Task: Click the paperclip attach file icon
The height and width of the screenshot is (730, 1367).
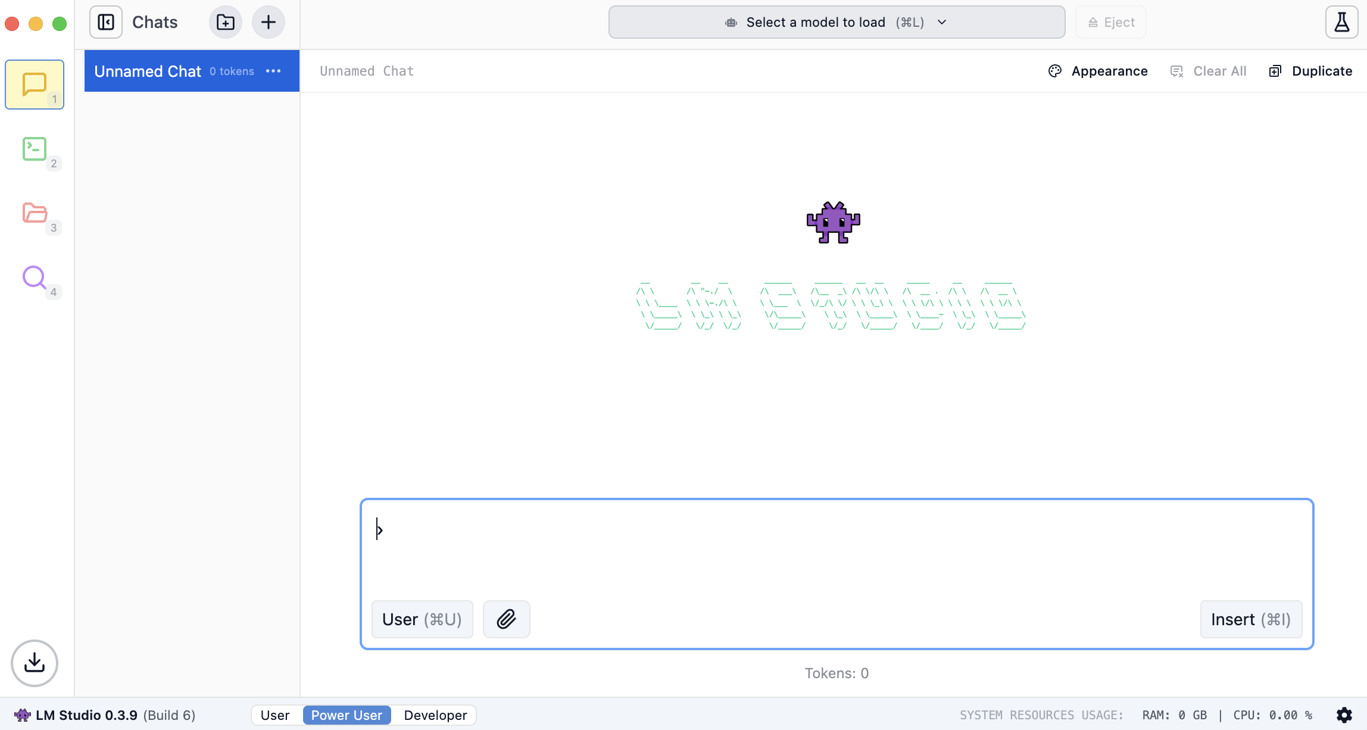Action: tap(507, 619)
